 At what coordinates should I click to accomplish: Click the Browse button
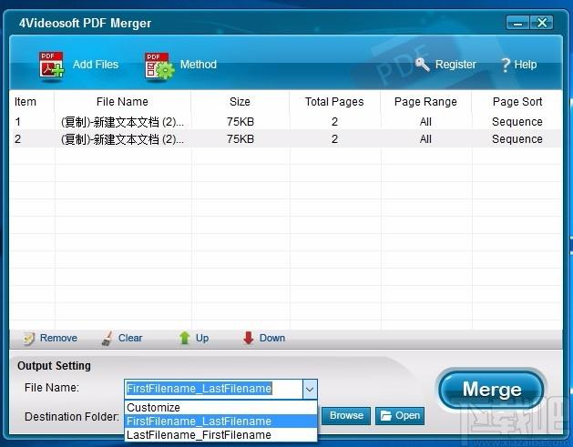(x=346, y=416)
